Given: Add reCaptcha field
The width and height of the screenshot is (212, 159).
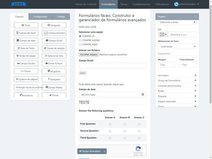Looking at the screenshot, I should [x=54, y=71].
